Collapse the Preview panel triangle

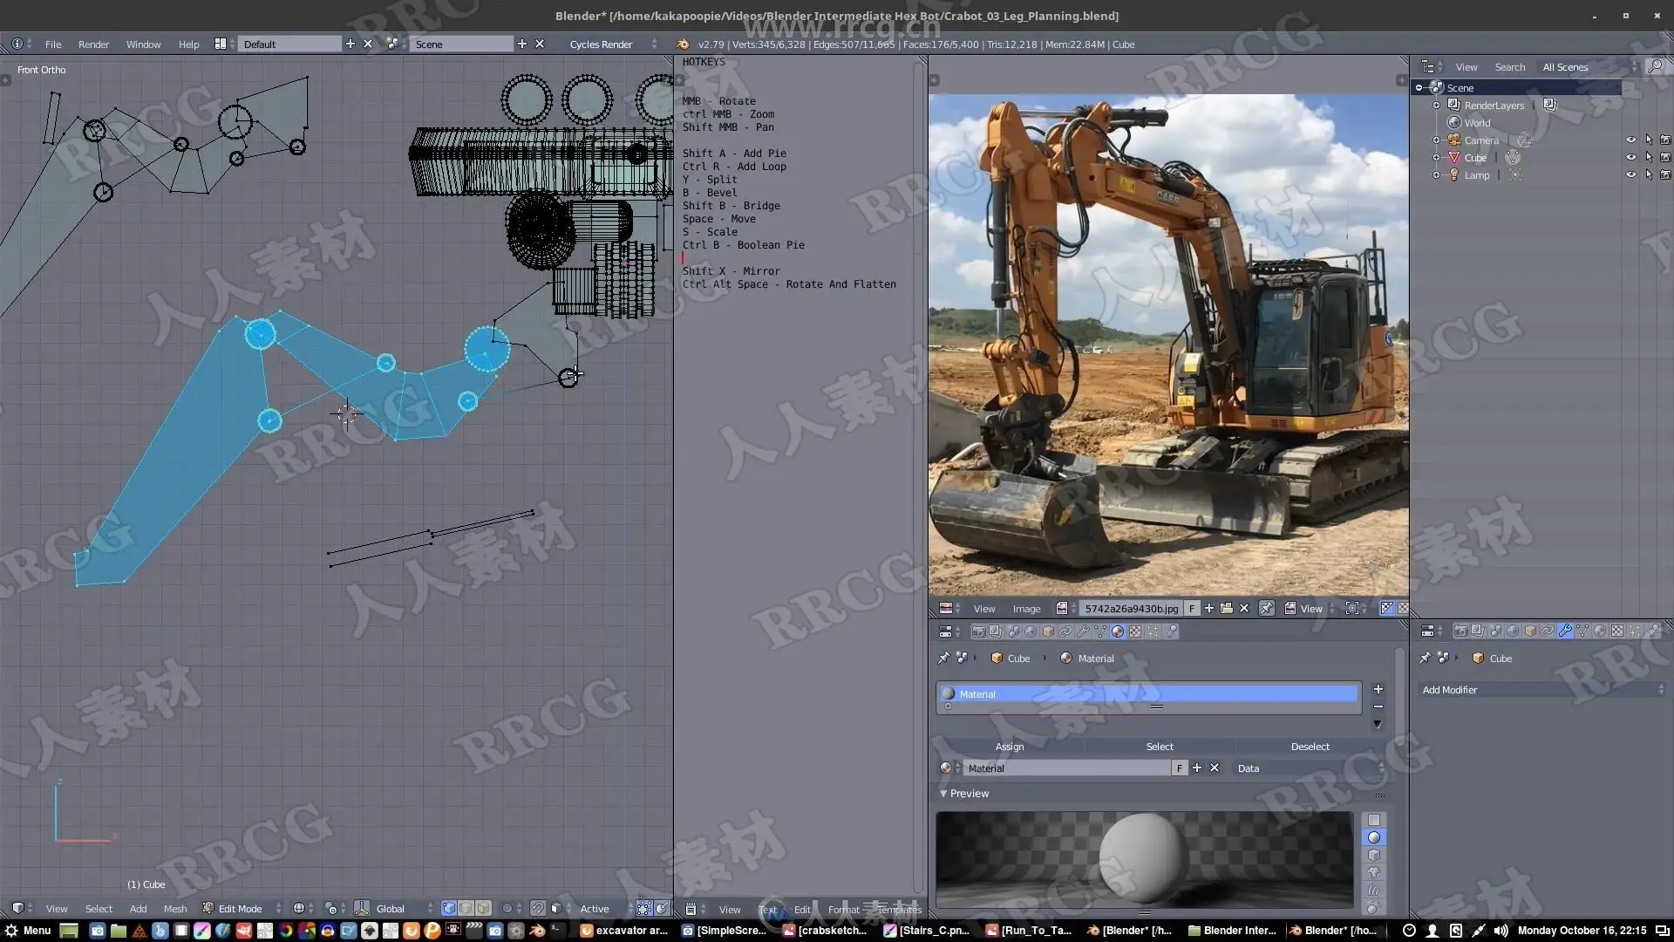(943, 794)
